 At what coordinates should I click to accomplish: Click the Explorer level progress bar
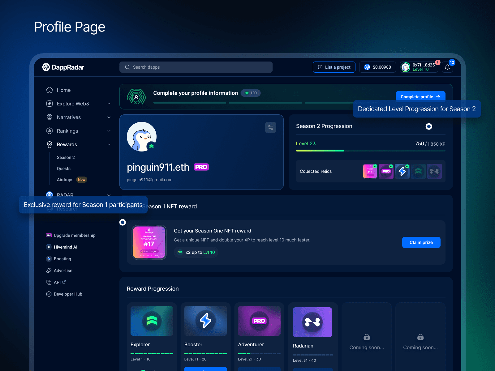point(152,353)
